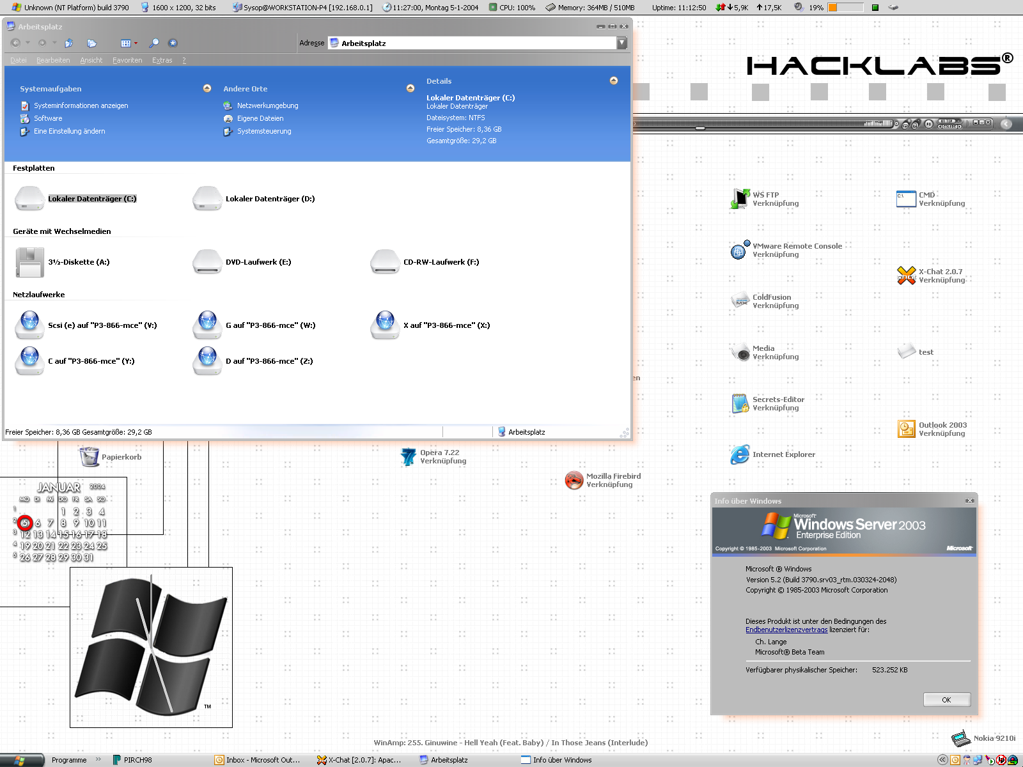Image resolution: width=1023 pixels, height=767 pixels.
Task: Click the Folders toolbar icon
Action: pos(91,43)
